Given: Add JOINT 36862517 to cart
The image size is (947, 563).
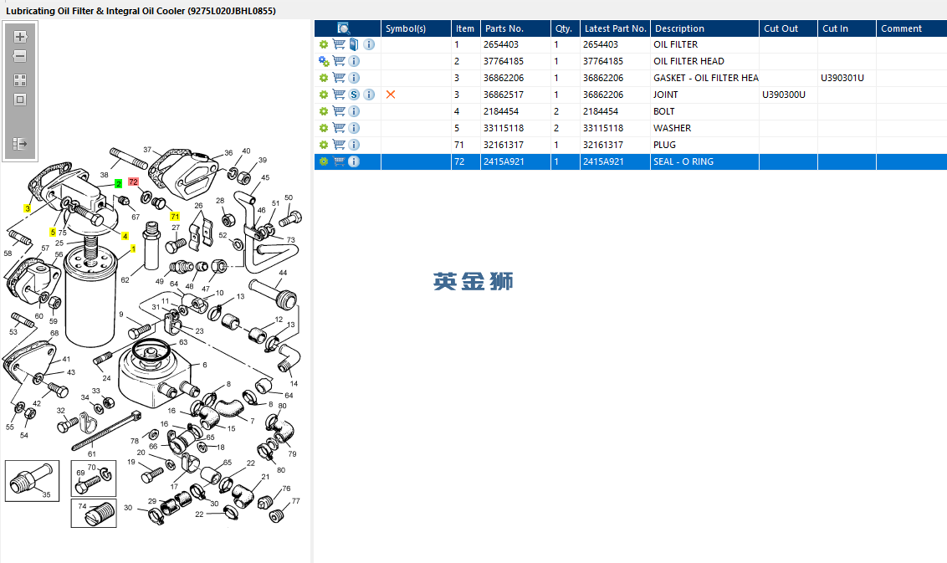Looking at the screenshot, I should (x=339, y=95).
